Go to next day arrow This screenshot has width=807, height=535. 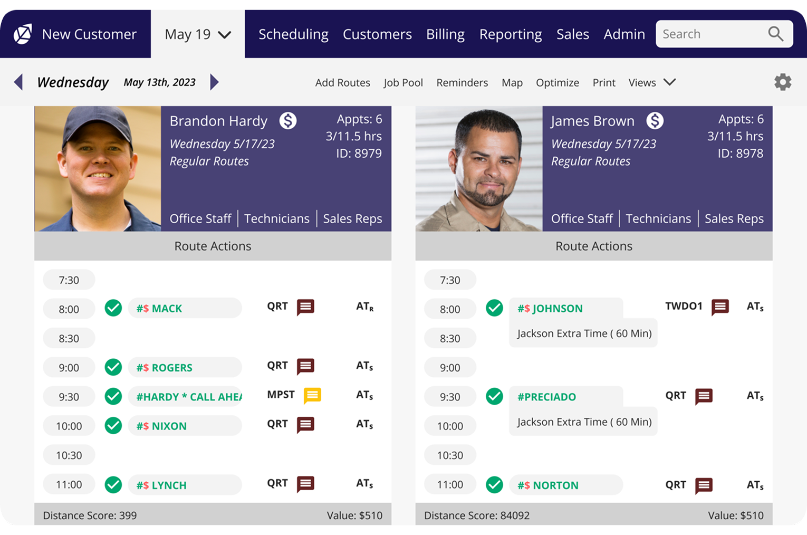pyautogui.click(x=214, y=82)
